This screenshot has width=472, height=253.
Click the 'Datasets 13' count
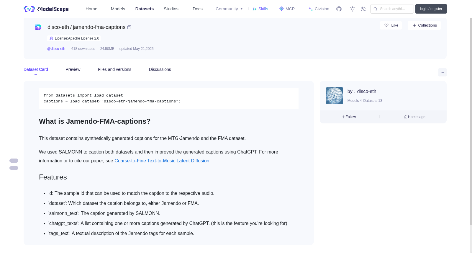click(x=373, y=101)
